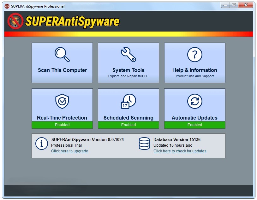Click the wrench System Tools icon
The width and height of the screenshot is (257, 200).
(128, 55)
